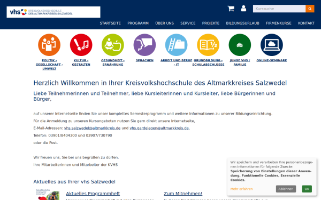321x200 pixels.
Task: Click the orange search magnifier button
Action: click(x=310, y=9)
